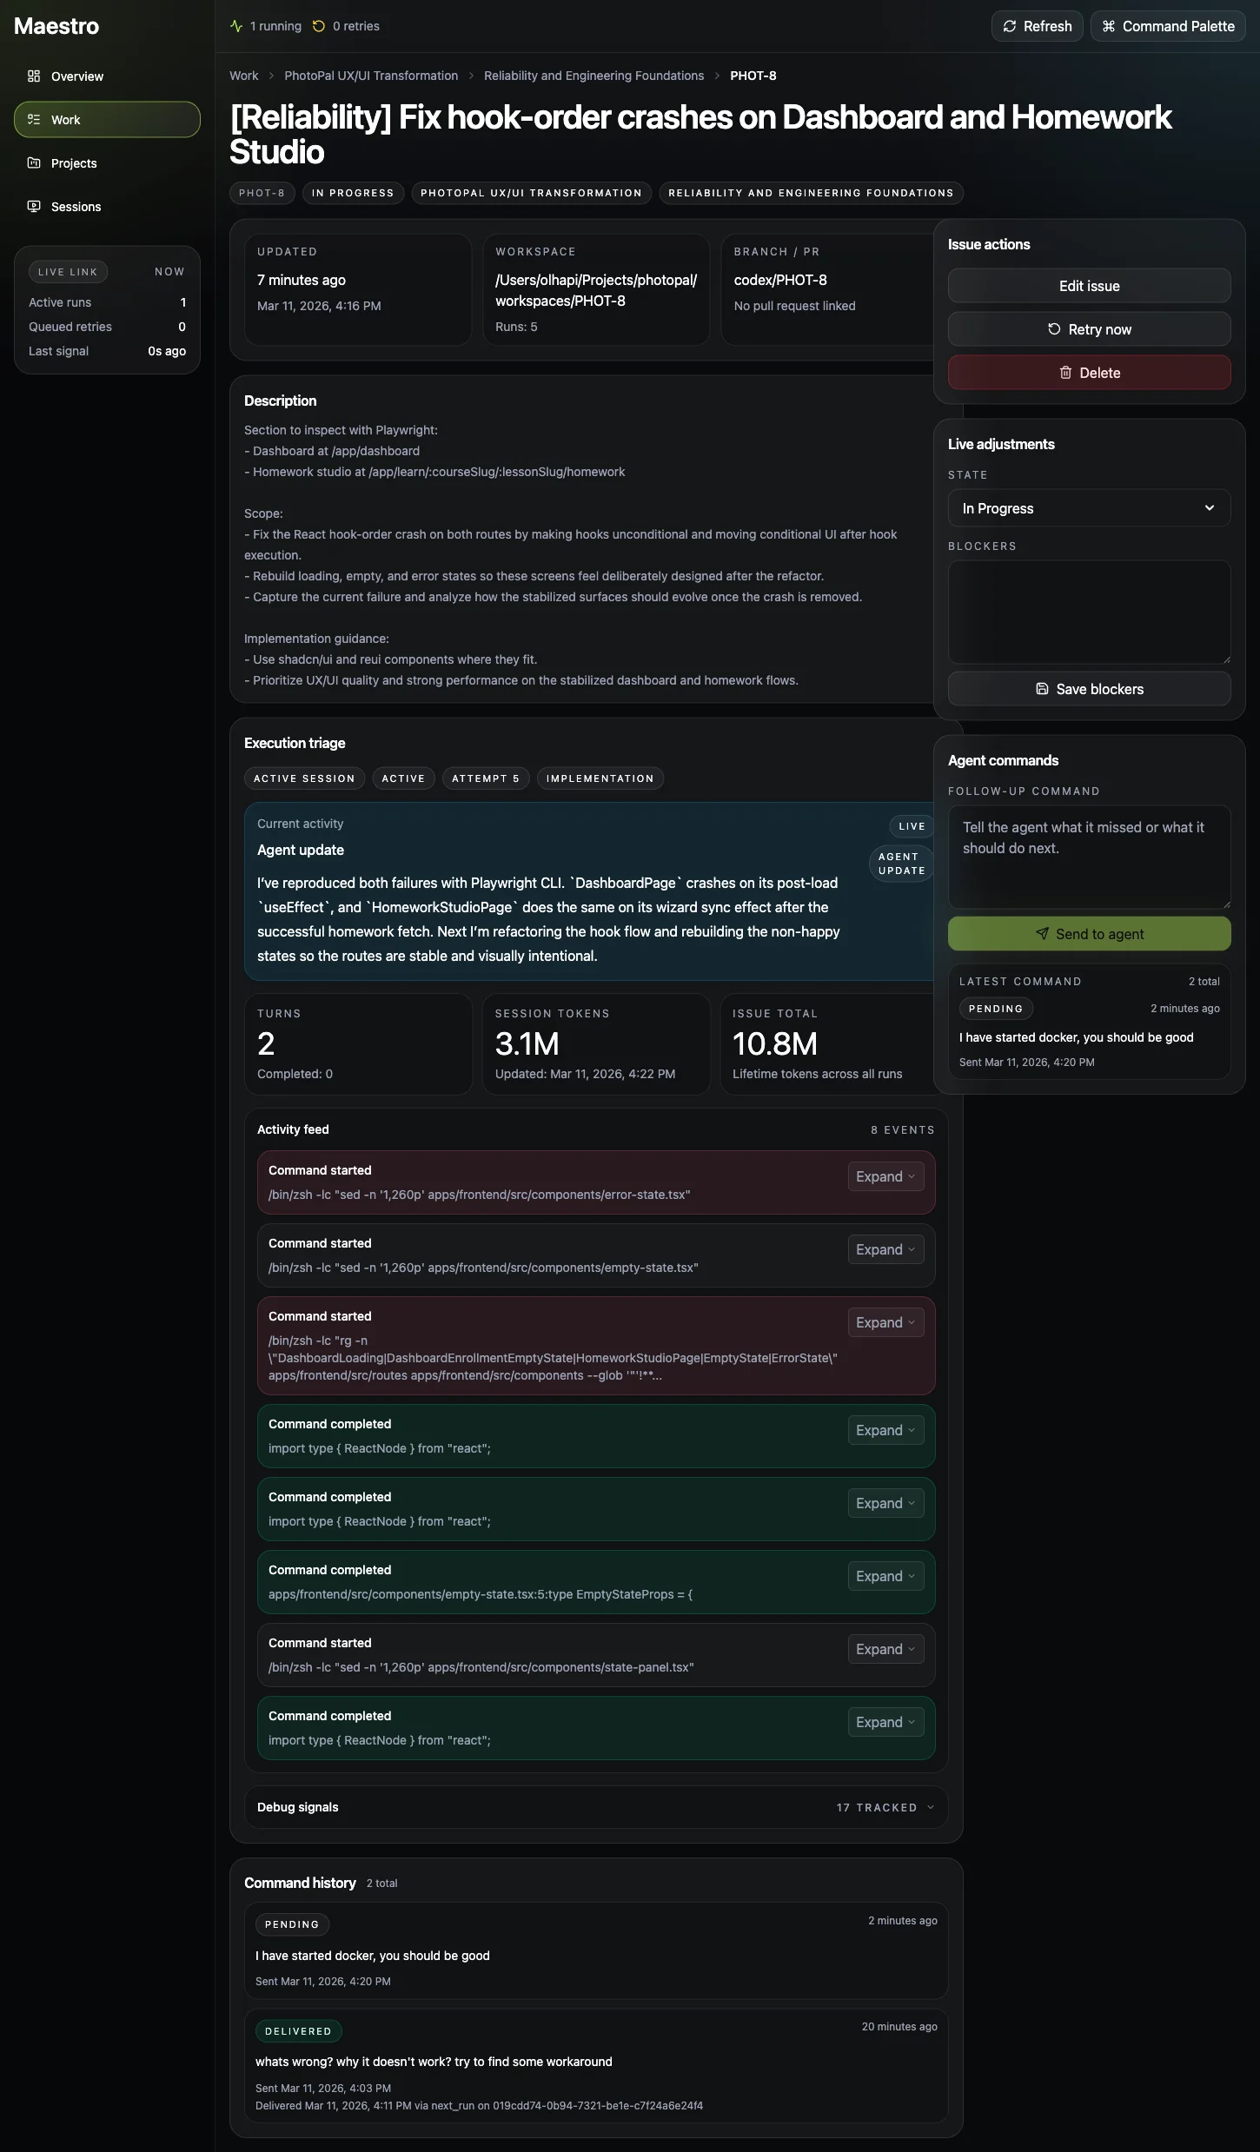This screenshot has height=2152, width=1260.
Task: Expand the state-panel.tsx command started event
Action: 885,1649
